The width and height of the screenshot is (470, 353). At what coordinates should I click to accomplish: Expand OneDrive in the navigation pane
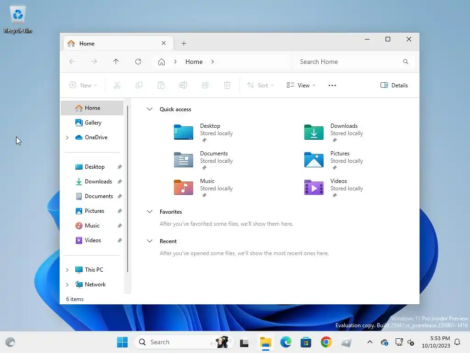(67, 137)
